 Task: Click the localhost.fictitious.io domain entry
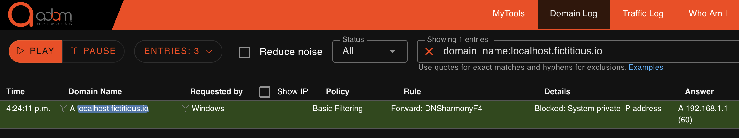pyautogui.click(x=113, y=108)
